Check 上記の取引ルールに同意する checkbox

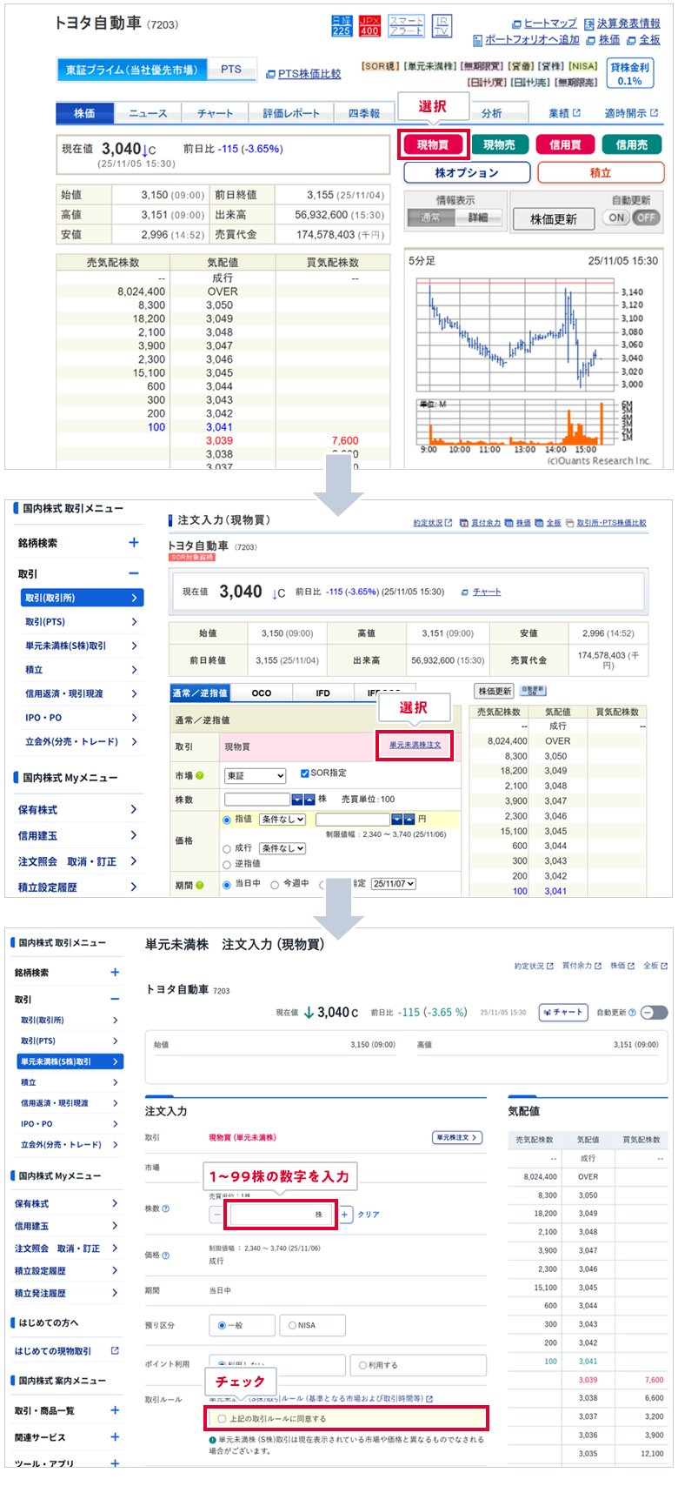[223, 1419]
